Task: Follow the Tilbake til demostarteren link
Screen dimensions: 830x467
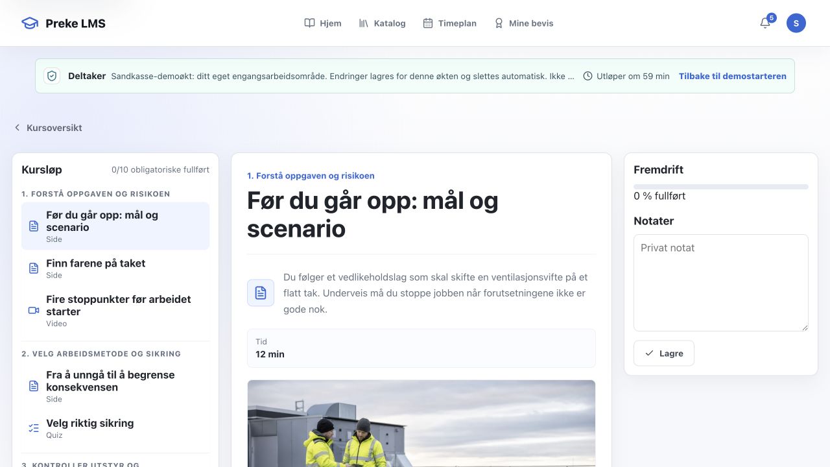Action: point(733,76)
